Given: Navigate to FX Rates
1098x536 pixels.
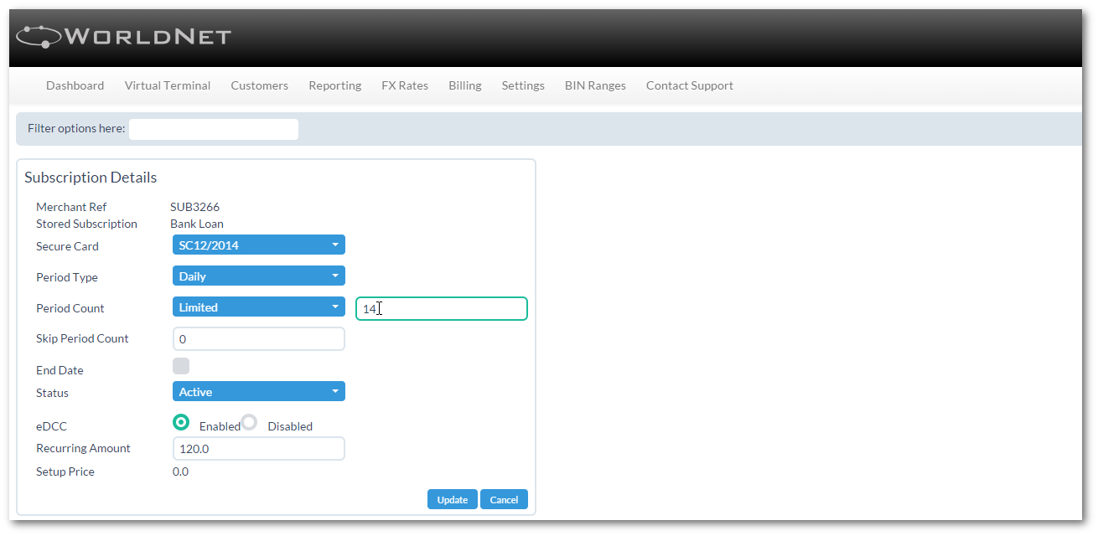Looking at the screenshot, I should tap(404, 85).
